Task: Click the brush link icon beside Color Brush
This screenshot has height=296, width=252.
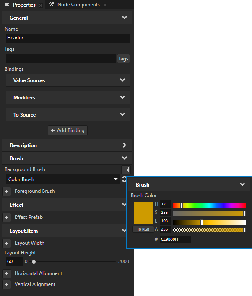Action: coord(124,179)
